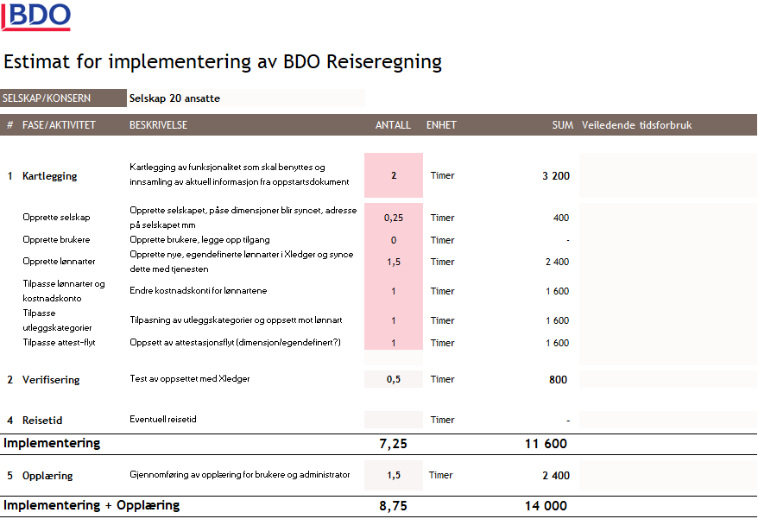The height and width of the screenshot is (519, 758).
Task: Click the 'Veiledende tidsforbruk' header
Action: click(x=636, y=125)
